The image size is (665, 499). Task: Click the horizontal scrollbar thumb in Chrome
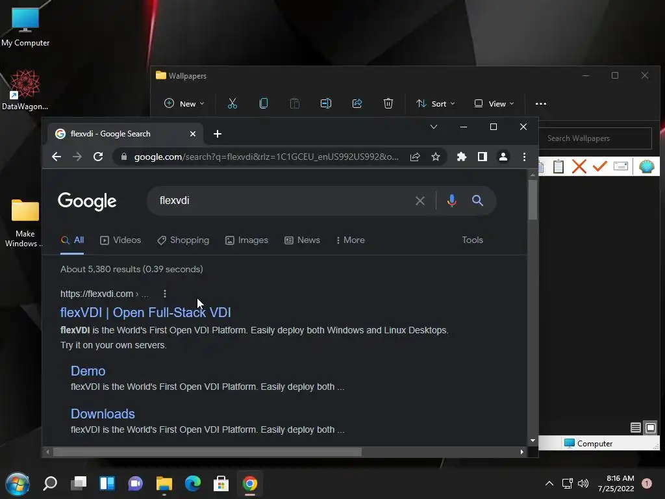click(207, 452)
